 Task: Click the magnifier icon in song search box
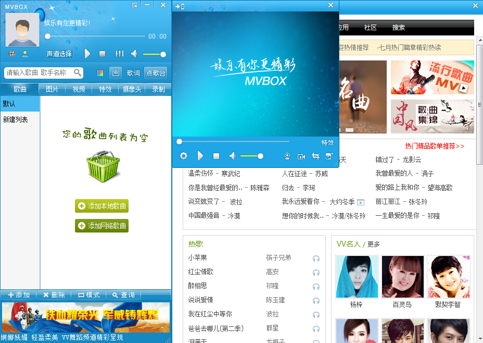coord(78,72)
